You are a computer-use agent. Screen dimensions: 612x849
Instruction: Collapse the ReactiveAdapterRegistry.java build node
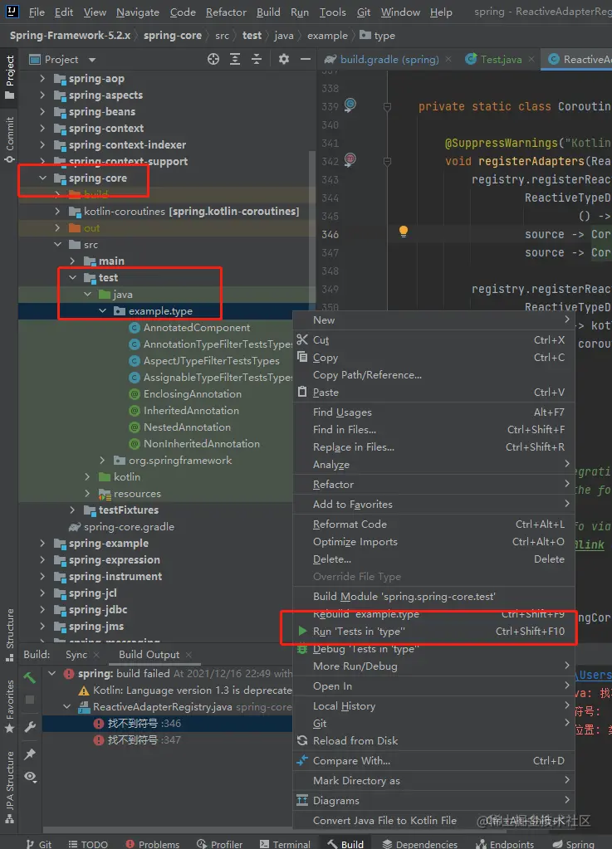point(67,706)
